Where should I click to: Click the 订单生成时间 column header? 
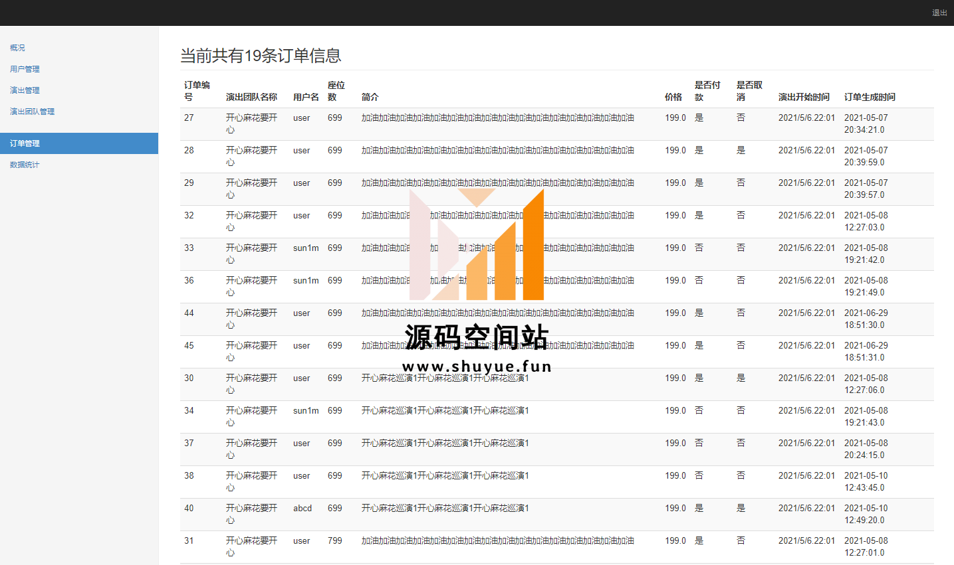tap(870, 97)
